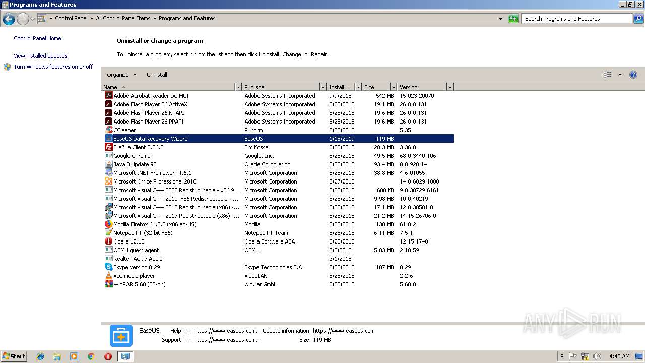Click the Adobe Flash Player 26 ActiveX icon
The image size is (645, 363).
[x=108, y=104]
